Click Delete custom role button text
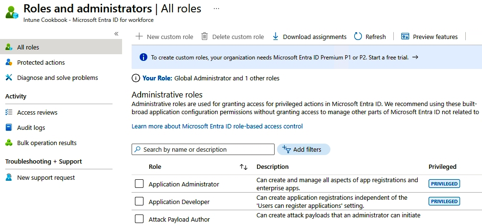 pyautogui.click(x=238, y=37)
